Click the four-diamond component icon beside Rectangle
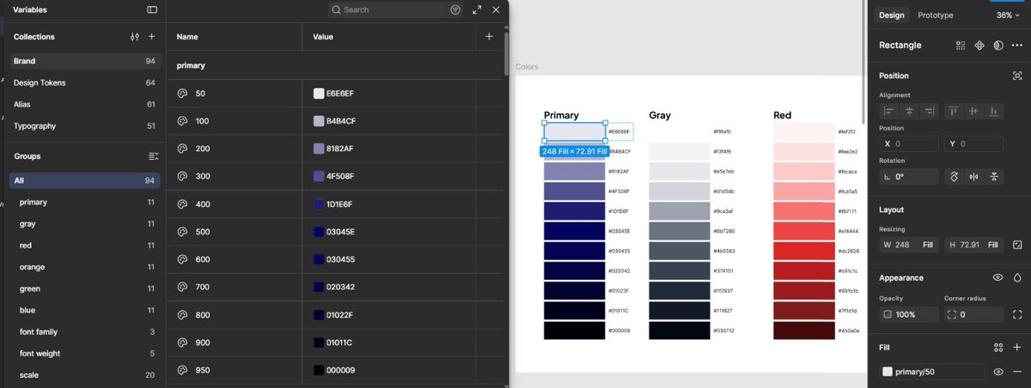The height and width of the screenshot is (388, 1031). click(979, 45)
